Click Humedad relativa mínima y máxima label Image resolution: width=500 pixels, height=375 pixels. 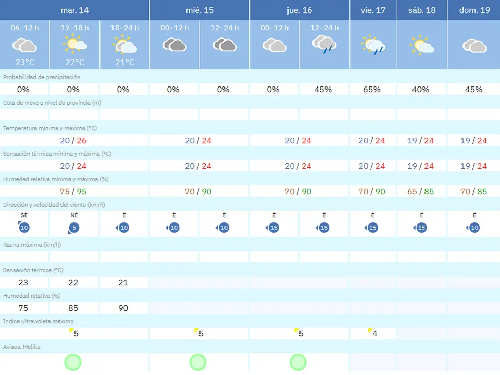coord(56,179)
